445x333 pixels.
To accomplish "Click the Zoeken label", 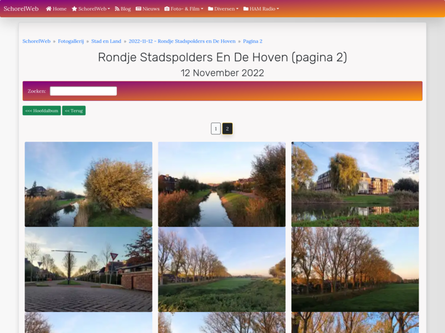I will [x=37, y=91].
